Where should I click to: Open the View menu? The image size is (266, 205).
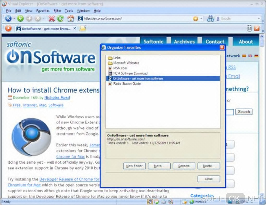[x=28, y=11]
